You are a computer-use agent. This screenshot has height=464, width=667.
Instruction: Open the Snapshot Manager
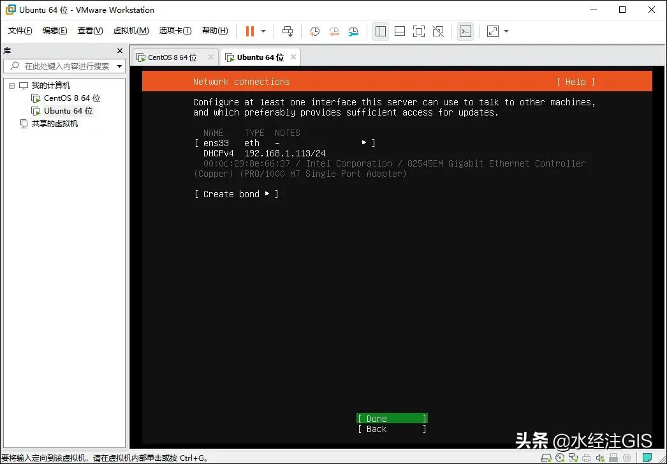point(354,31)
